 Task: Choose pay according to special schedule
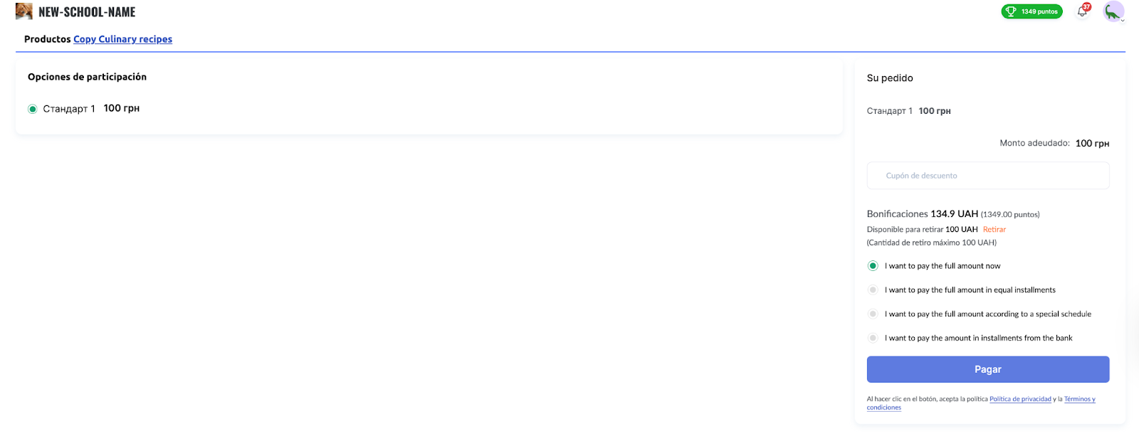point(873,314)
